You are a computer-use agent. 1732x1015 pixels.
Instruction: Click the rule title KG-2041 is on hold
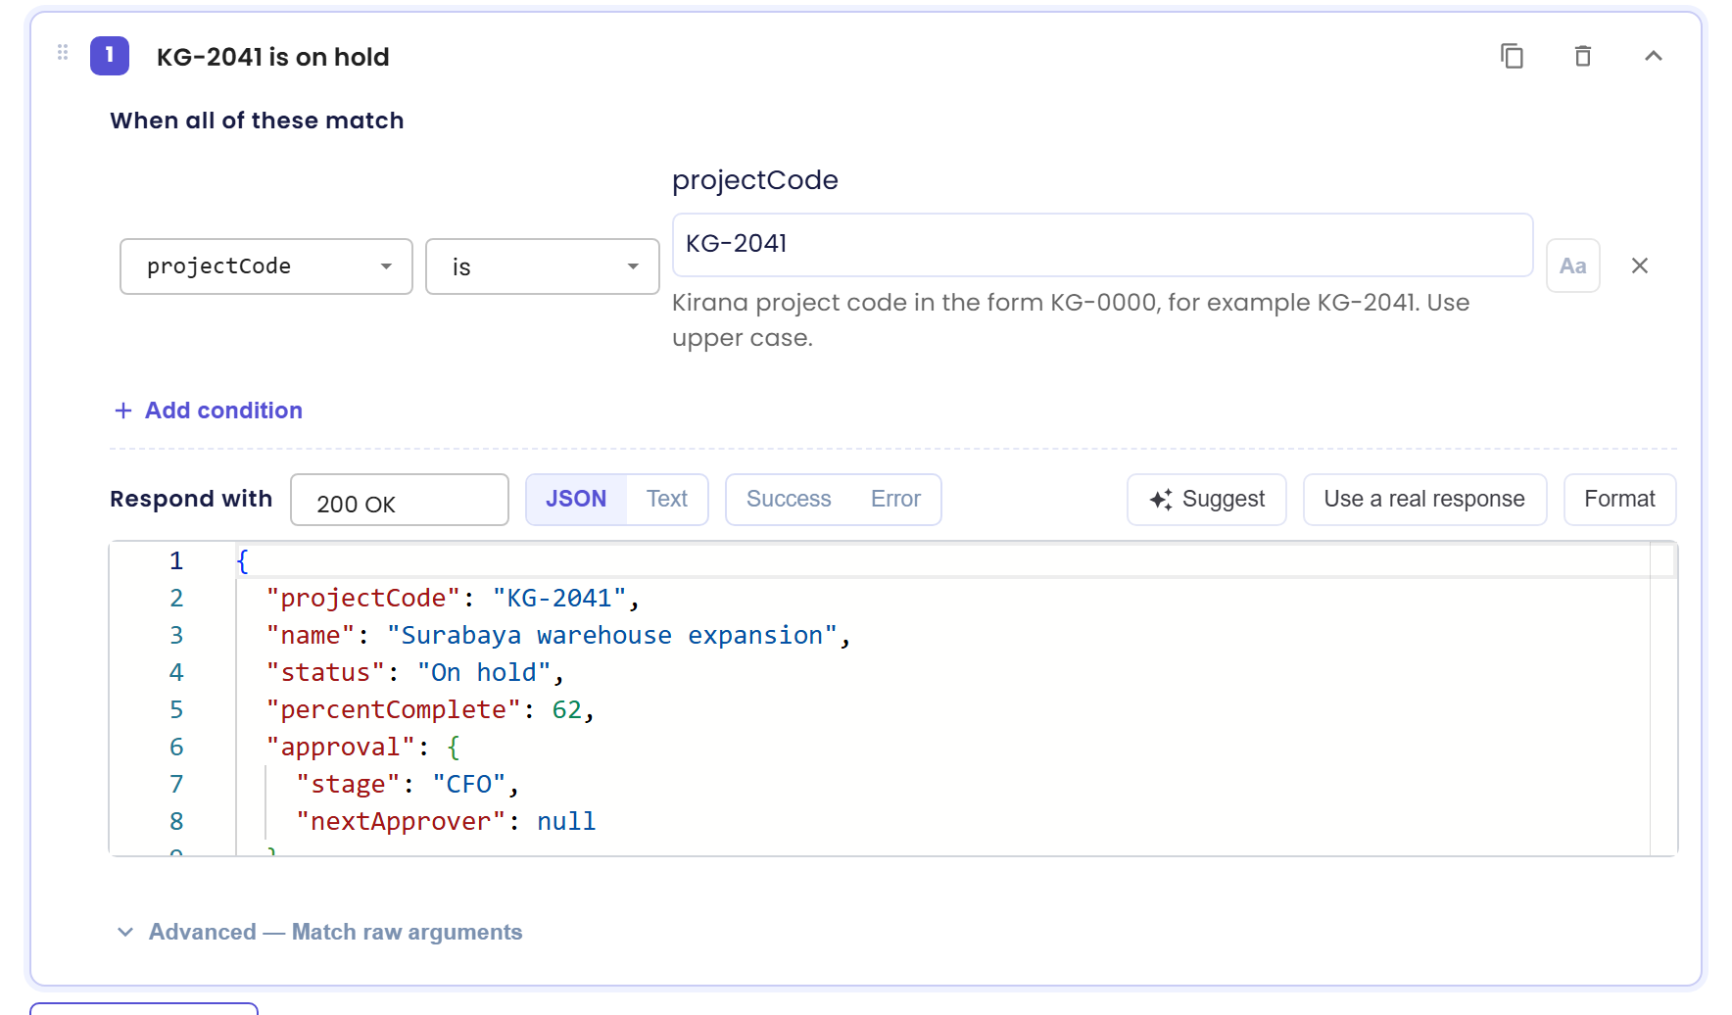point(273,57)
